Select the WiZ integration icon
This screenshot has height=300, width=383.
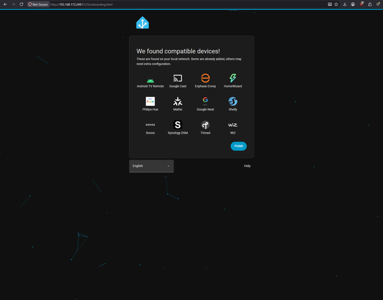point(232,125)
